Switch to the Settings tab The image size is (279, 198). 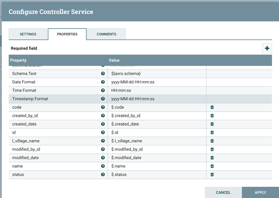[28, 34]
